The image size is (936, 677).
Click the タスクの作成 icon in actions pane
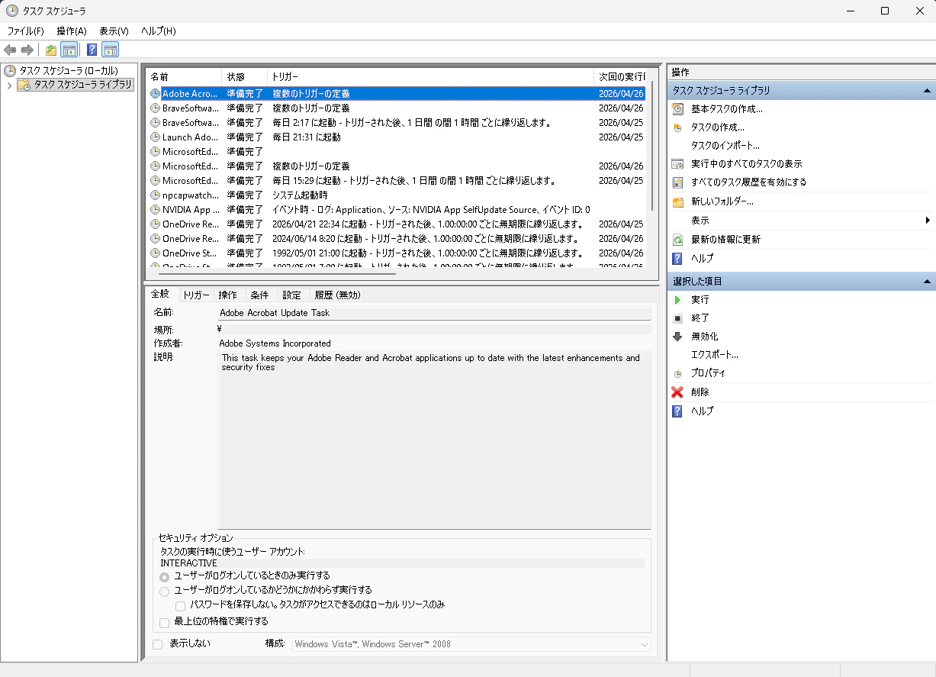[x=677, y=127]
